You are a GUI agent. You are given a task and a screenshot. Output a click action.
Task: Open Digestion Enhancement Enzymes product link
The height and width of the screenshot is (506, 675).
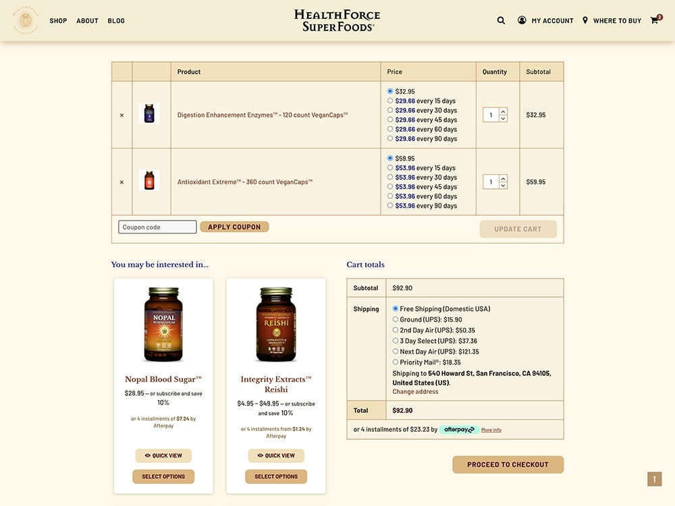point(263,115)
